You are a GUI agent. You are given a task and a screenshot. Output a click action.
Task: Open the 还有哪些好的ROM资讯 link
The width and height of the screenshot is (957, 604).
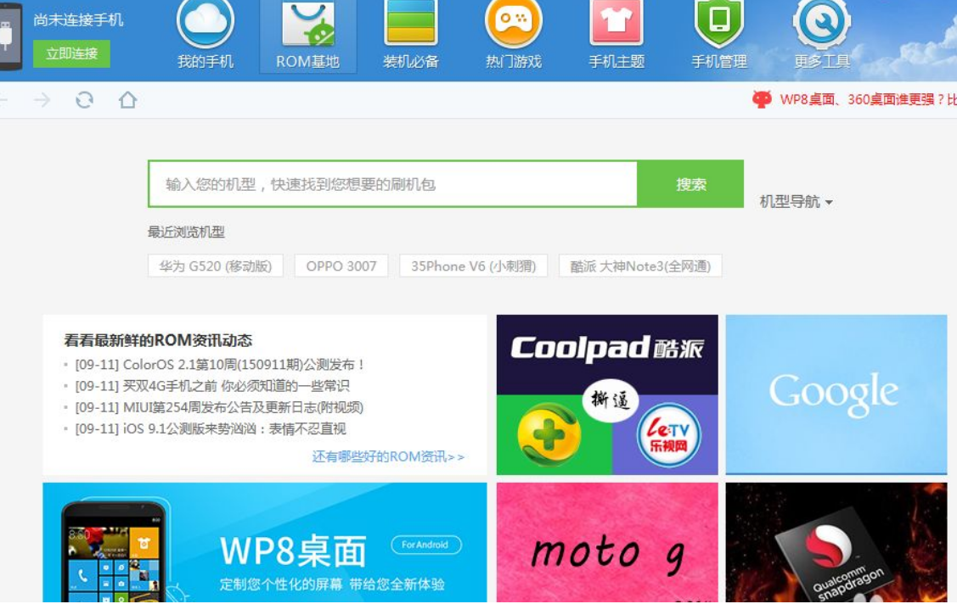388,456
